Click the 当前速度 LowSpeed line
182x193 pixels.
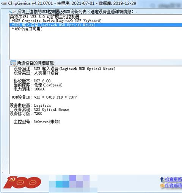[x=38, y=85]
